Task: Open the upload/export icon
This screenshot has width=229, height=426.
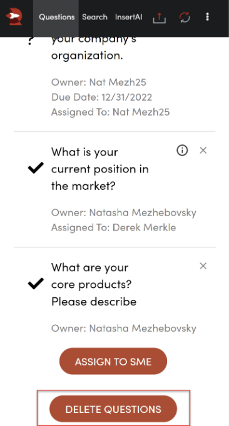Action: coord(160,17)
